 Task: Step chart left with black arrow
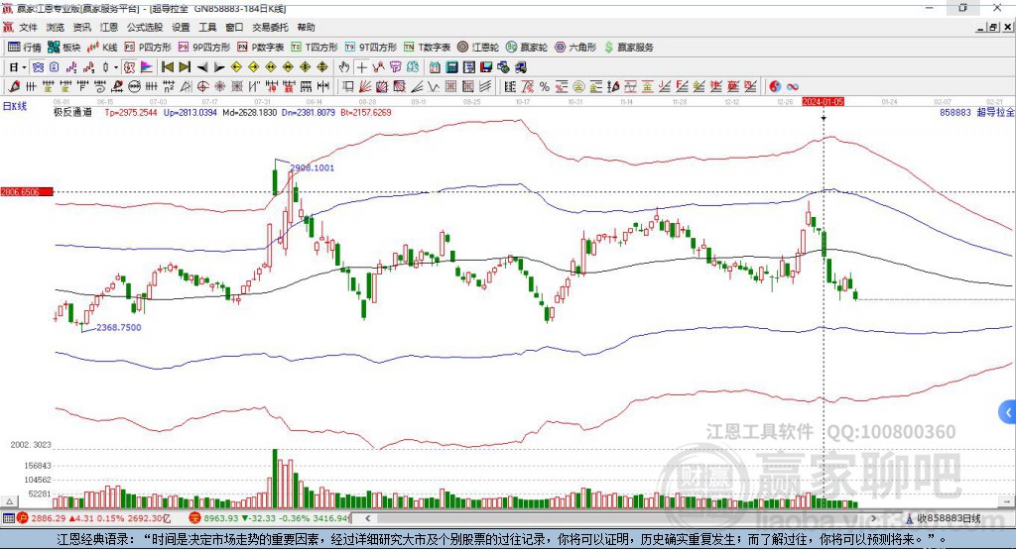tap(202, 67)
